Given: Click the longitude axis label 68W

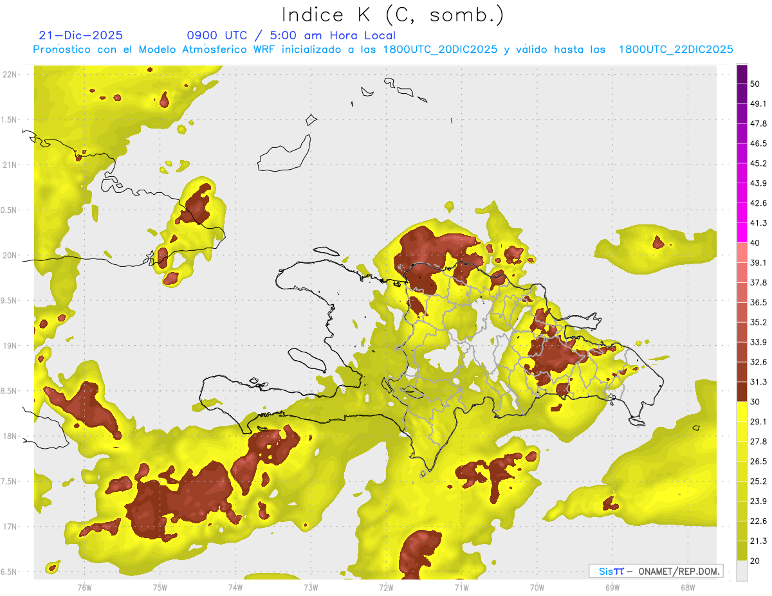Looking at the screenshot, I should click(687, 587).
